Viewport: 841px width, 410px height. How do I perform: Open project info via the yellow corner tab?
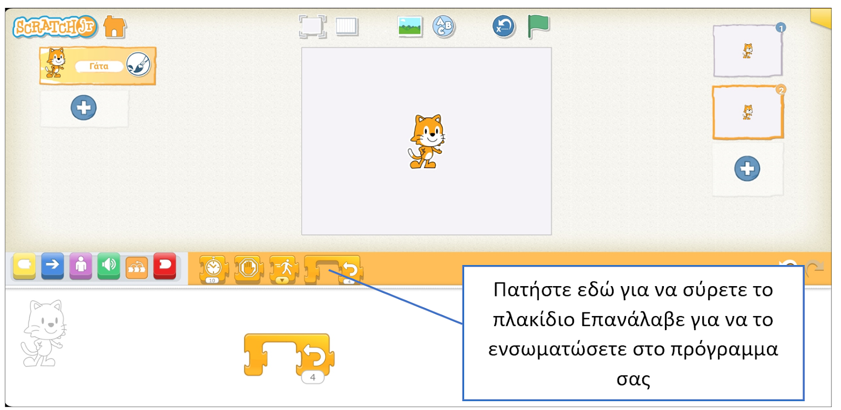821,18
